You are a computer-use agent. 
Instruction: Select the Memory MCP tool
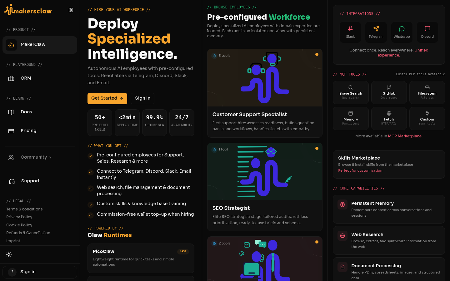(351, 118)
